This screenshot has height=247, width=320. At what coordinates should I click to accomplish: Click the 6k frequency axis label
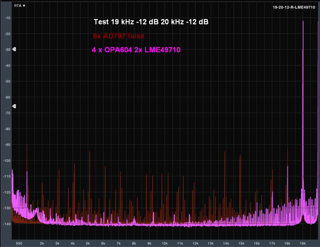tap(103, 243)
